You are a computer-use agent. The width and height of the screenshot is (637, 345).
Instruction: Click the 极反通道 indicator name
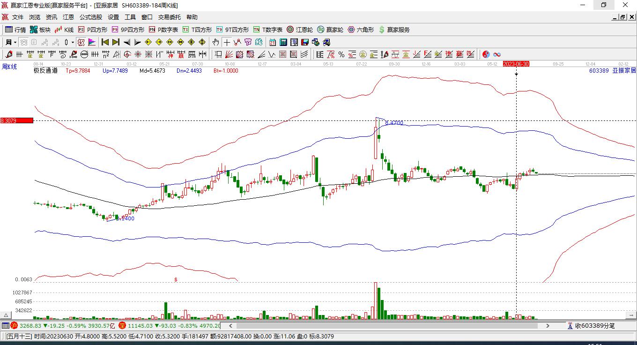pos(45,71)
